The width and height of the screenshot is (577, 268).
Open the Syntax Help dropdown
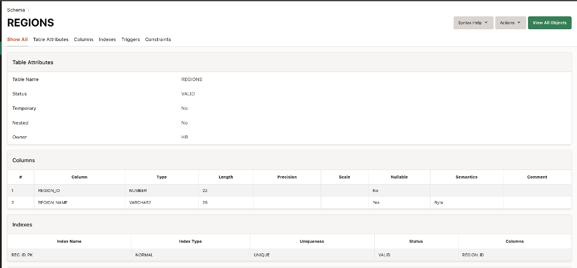(x=473, y=23)
